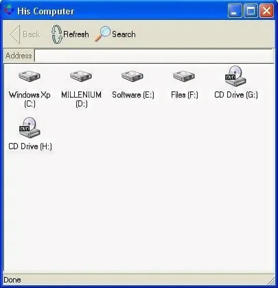Select the CD Drive (H:) disc icon
Screen dimensions: 278x288
click(x=30, y=128)
